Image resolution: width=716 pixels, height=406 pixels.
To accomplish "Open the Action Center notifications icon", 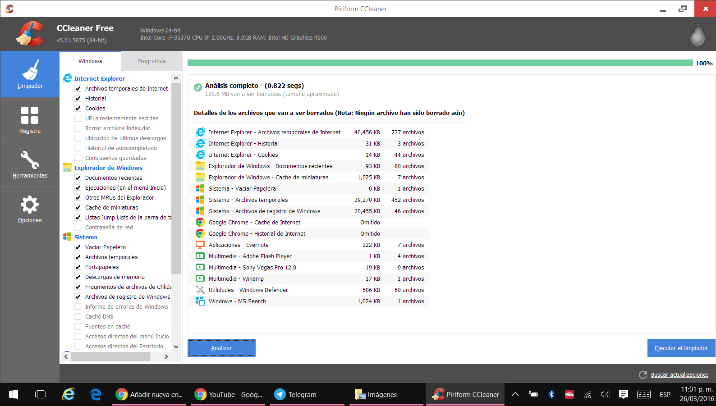I will click(x=624, y=395).
